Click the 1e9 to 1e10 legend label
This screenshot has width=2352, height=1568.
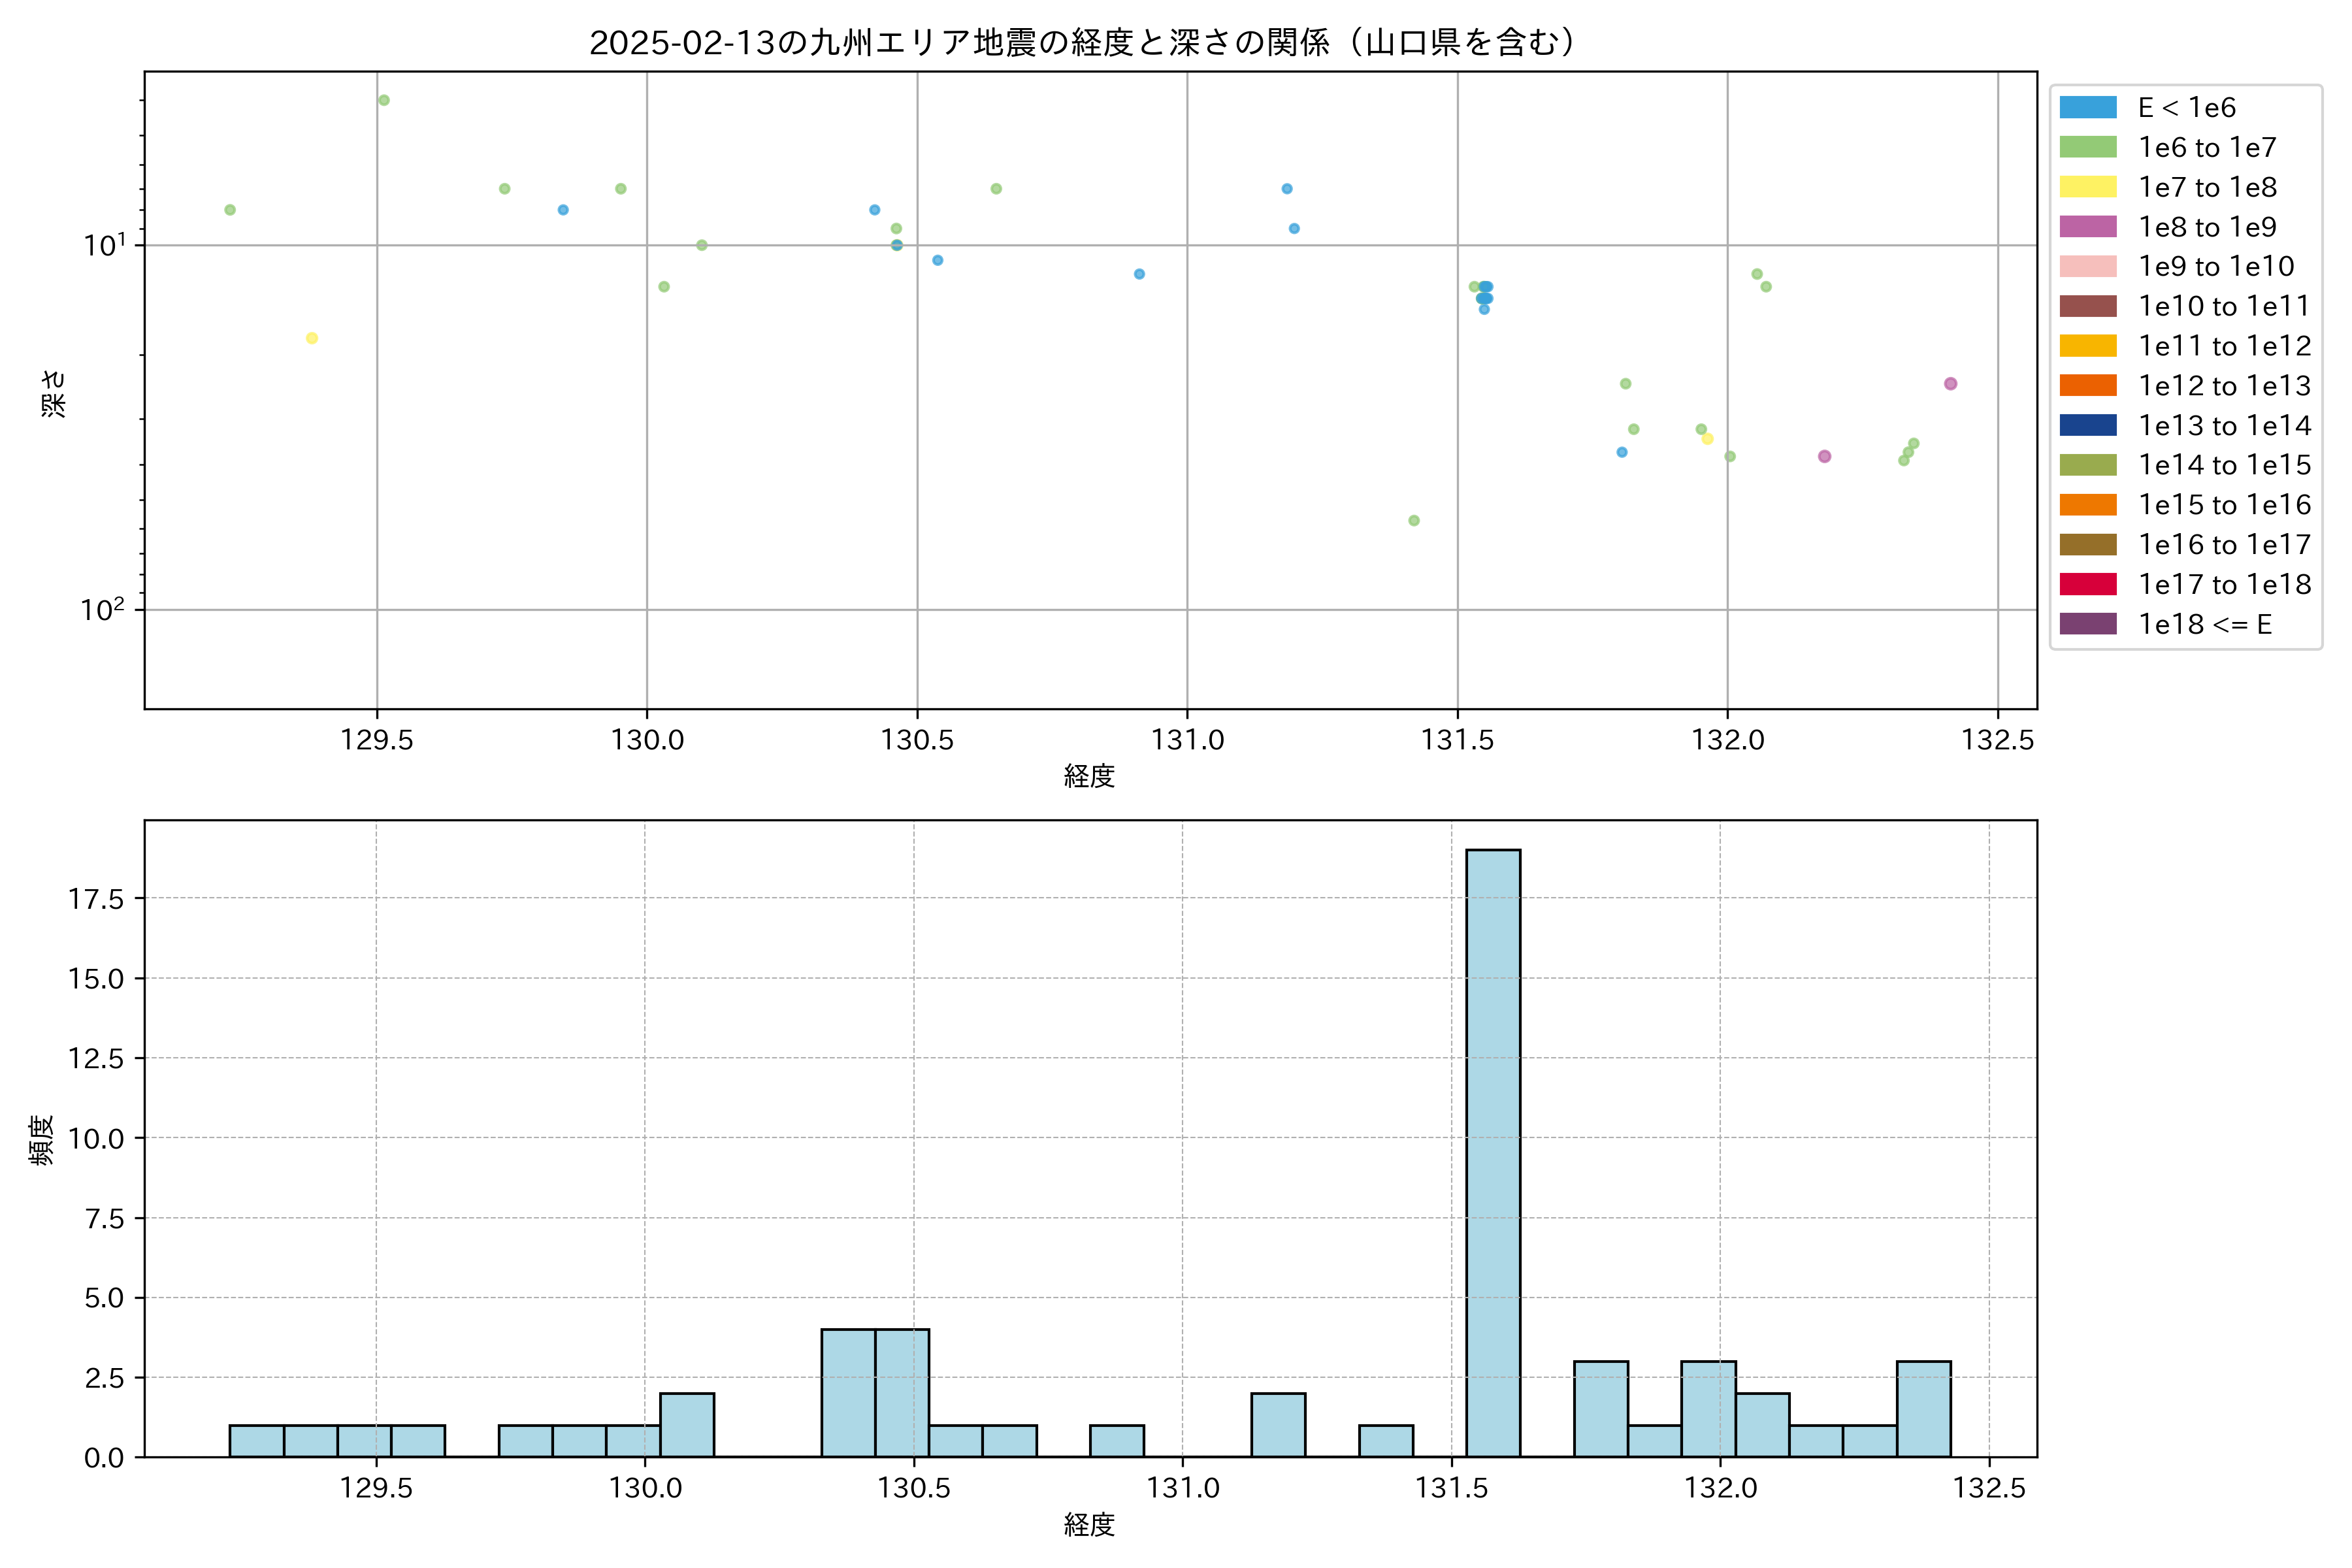tap(2215, 267)
